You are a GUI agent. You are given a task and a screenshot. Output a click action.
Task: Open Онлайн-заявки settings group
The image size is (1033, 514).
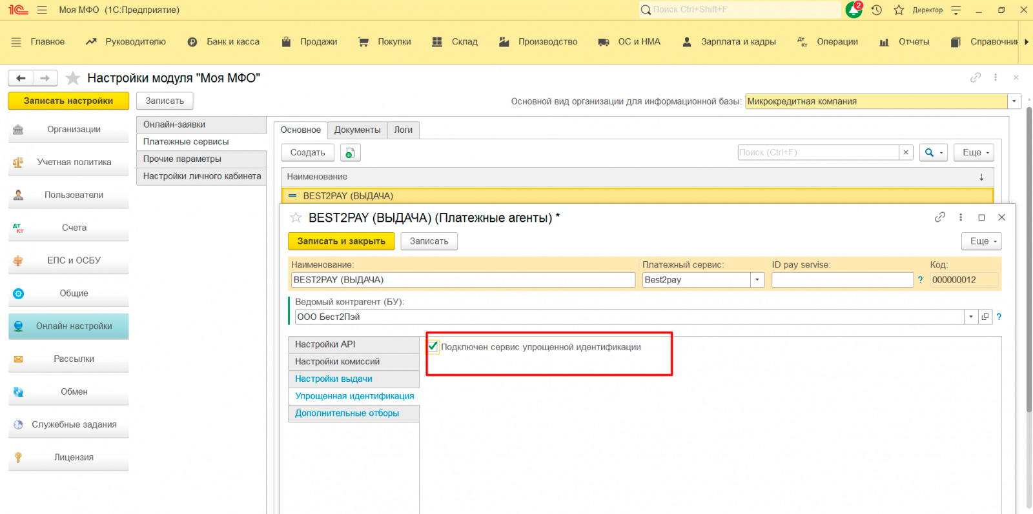click(x=201, y=125)
